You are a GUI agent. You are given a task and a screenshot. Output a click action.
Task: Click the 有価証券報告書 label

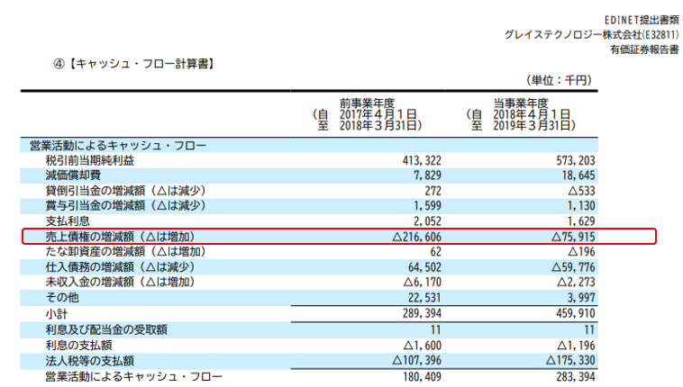click(643, 49)
